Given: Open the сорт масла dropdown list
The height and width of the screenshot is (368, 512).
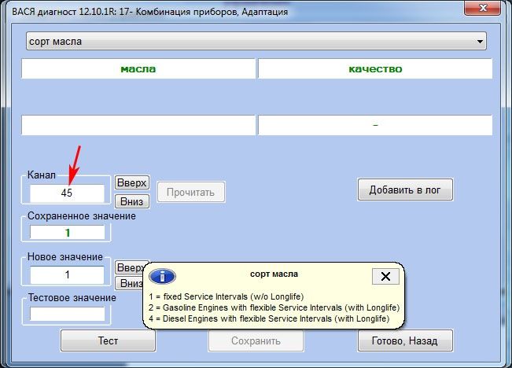Looking at the screenshot, I should tap(479, 42).
